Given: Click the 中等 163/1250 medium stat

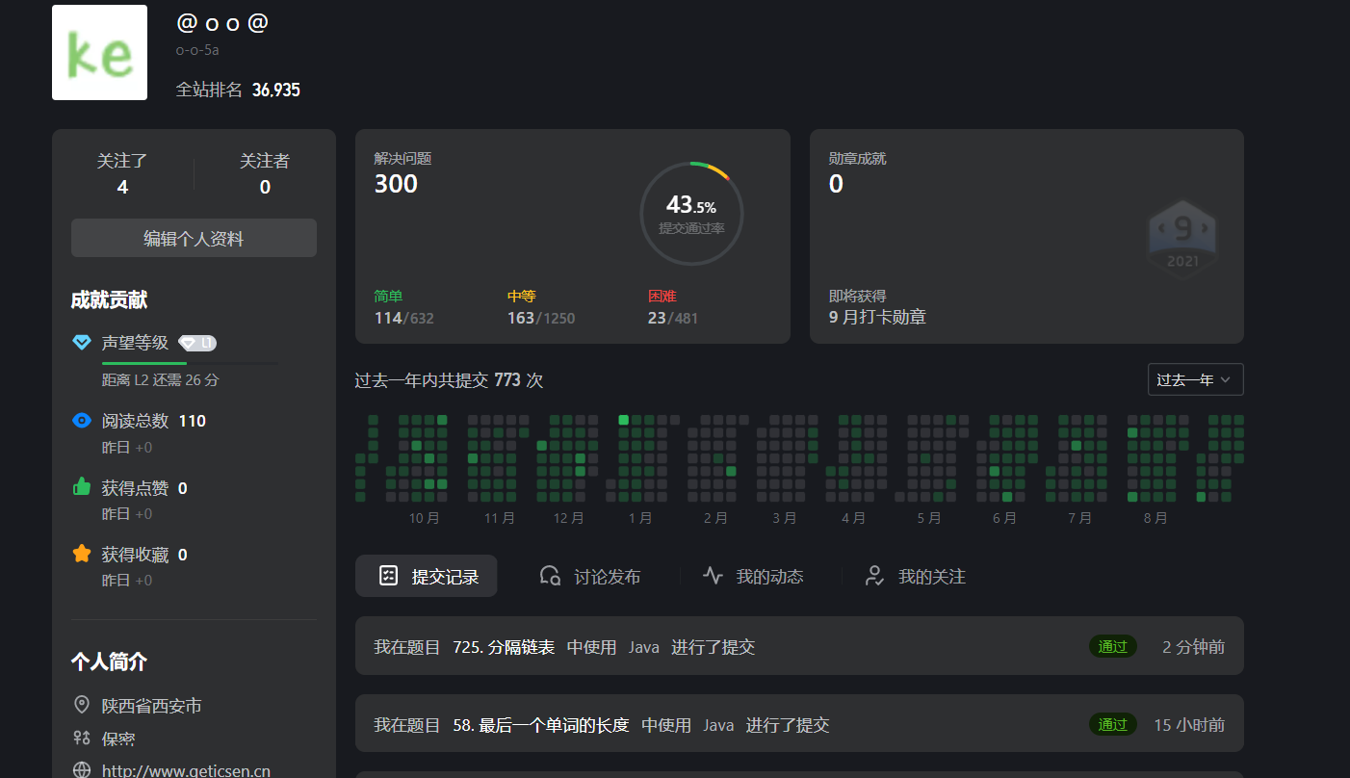Looking at the screenshot, I should pos(541,307).
